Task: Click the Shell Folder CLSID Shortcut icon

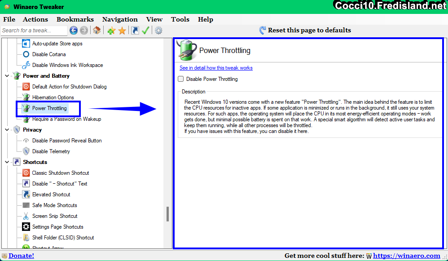Action: click(x=26, y=238)
